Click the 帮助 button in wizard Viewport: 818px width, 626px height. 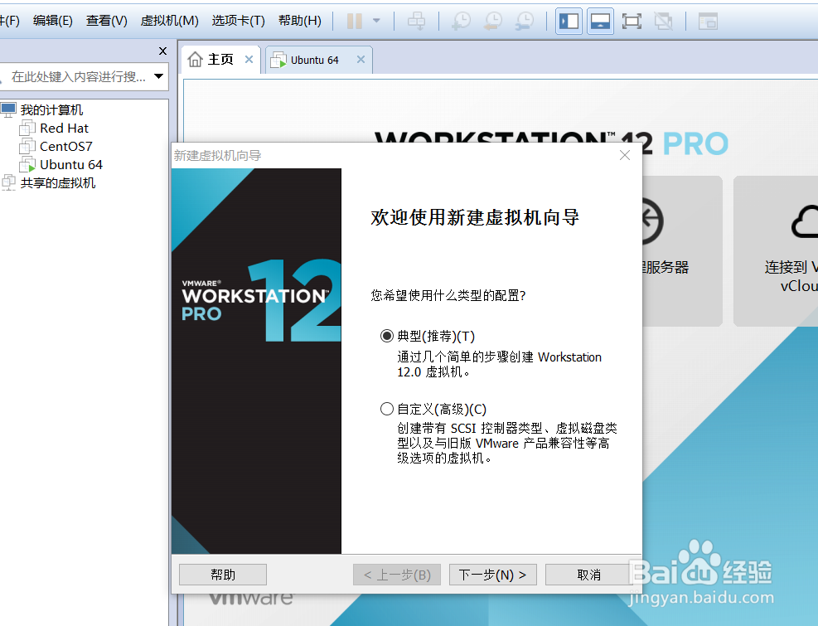coord(222,574)
